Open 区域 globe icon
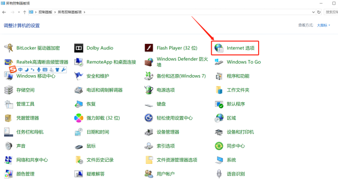The width and height of the screenshot is (338, 183). point(219,118)
